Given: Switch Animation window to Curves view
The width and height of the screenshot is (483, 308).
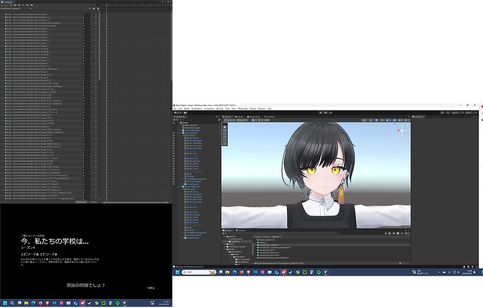Looking at the screenshot, I should click(x=94, y=202).
